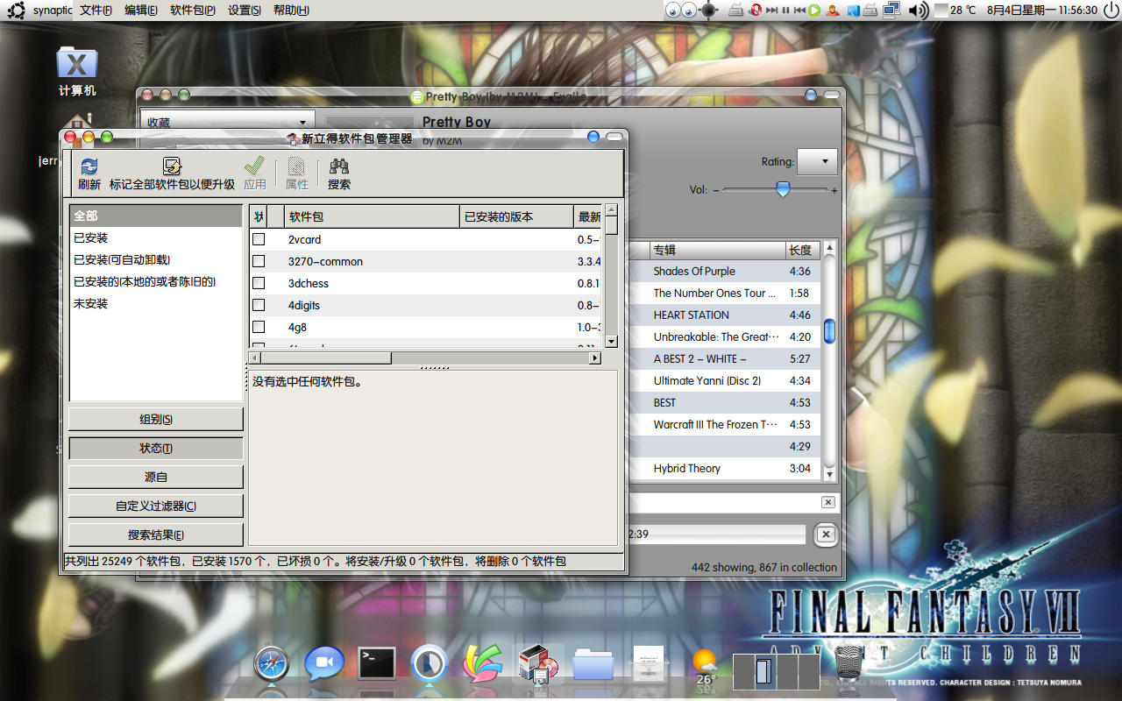Click the weather 26° dock icon
Image resolution: width=1122 pixels, height=701 pixels.
(x=704, y=666)
